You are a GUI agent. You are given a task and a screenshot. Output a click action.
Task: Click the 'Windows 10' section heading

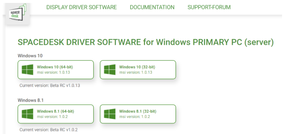click(30, 56)
